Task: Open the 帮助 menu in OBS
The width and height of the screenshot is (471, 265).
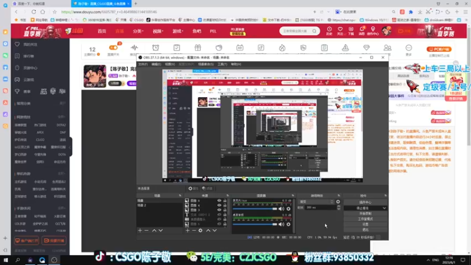Action: (236, 64)
